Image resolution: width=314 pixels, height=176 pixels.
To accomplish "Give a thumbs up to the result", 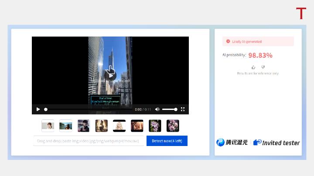I will [253, 67].
